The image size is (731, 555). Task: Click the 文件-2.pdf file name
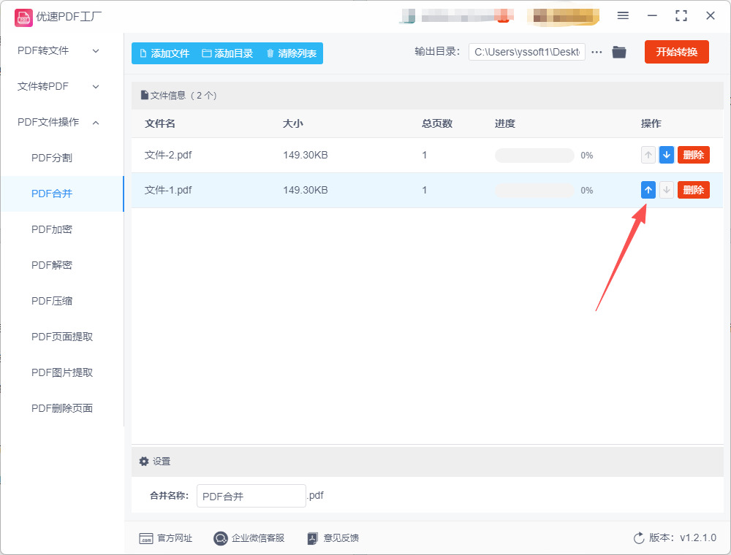click(168, 155)
